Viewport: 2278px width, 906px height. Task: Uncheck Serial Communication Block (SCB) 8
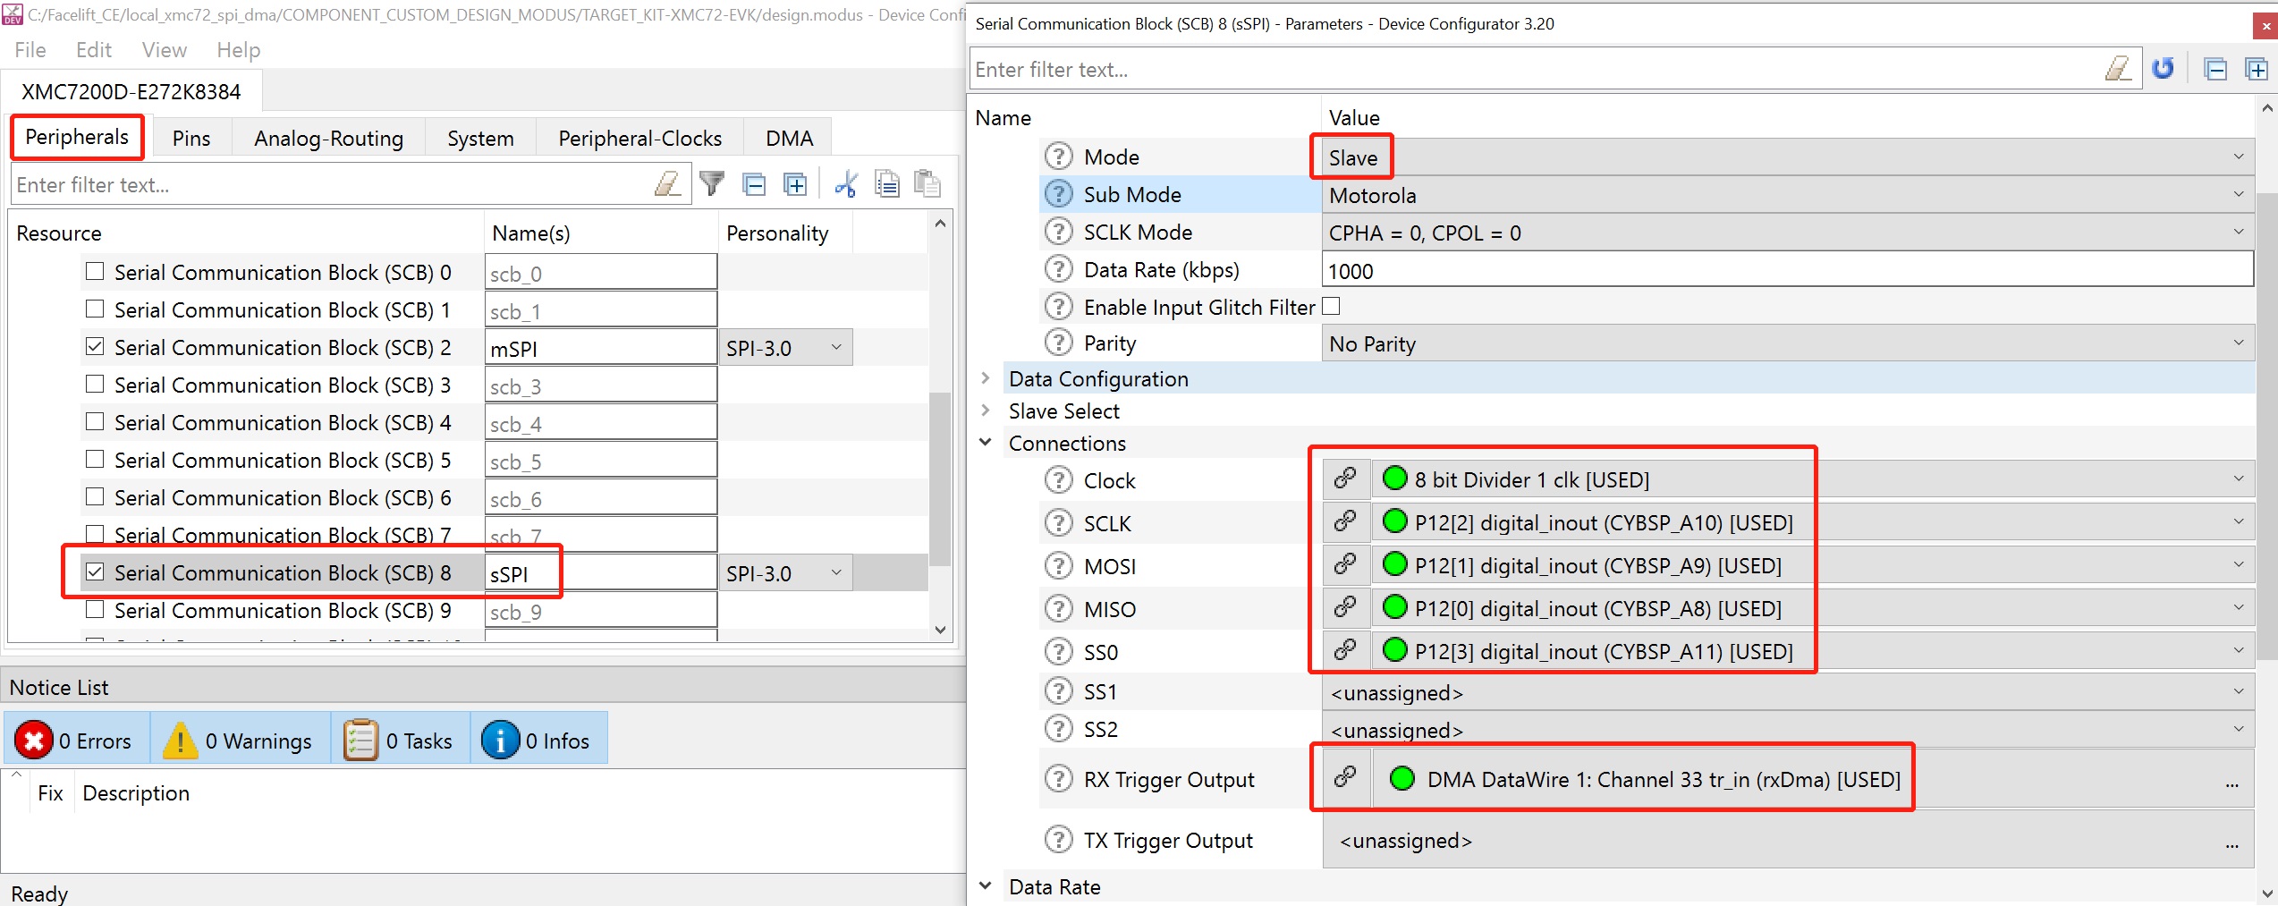(95, 572)
